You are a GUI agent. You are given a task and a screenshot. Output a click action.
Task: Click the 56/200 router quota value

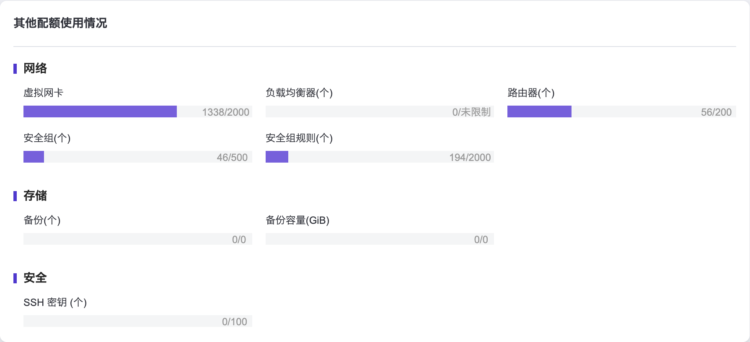716,112
